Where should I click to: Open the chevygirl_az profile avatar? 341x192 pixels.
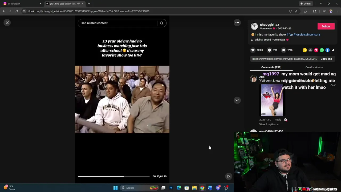[x=254, y=26]
